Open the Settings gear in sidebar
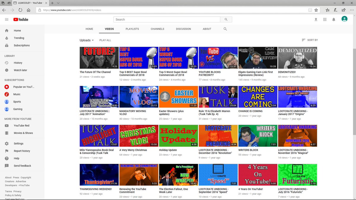This screenshot has width=356, height=200. pyautogui.click(x=7, y=143)
